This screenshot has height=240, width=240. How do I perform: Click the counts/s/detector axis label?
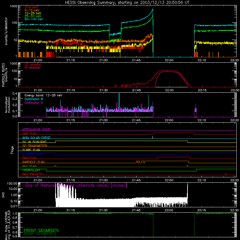click(6, 31)
